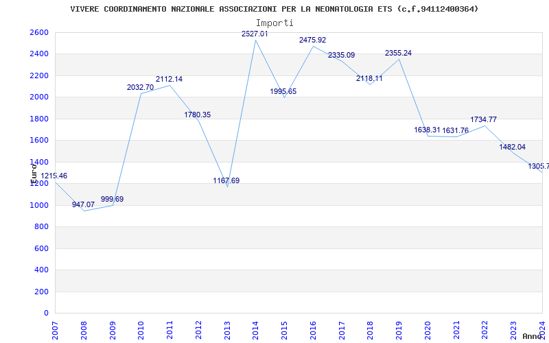
Task: Click the y-axis value 2000
Action: coord(40,97)
